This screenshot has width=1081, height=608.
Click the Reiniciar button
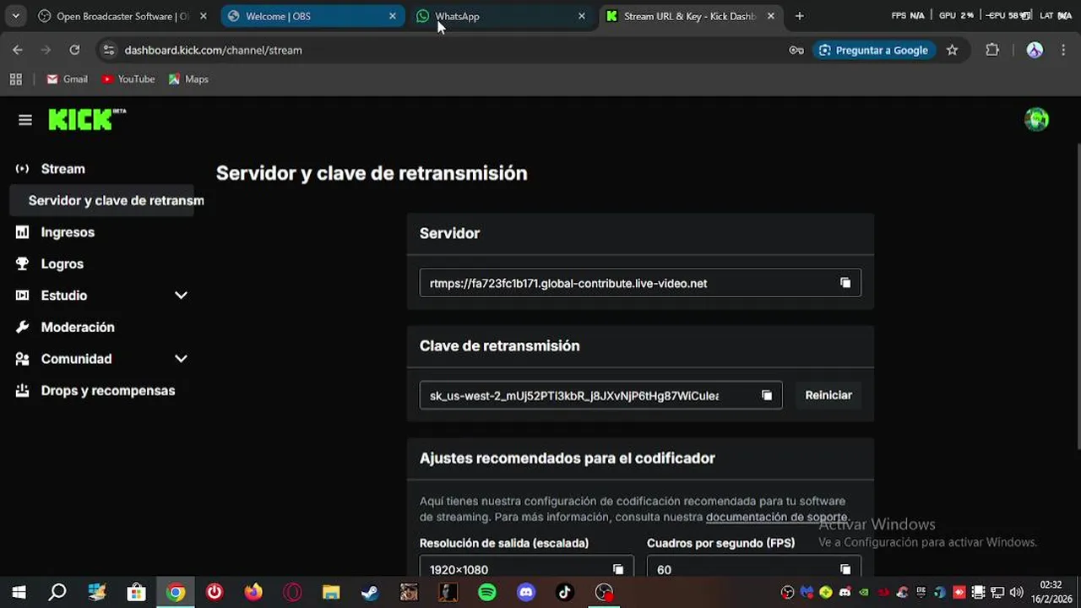point(828,395)
